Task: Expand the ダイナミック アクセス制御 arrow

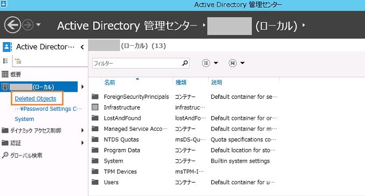Action: (x=82, y=131)
